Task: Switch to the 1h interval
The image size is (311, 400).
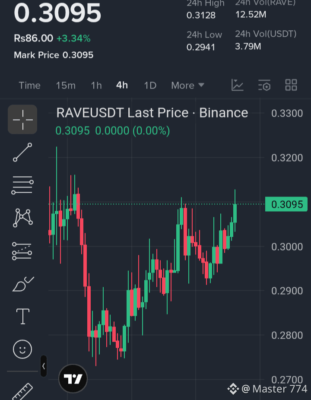Action: [96, 86]
